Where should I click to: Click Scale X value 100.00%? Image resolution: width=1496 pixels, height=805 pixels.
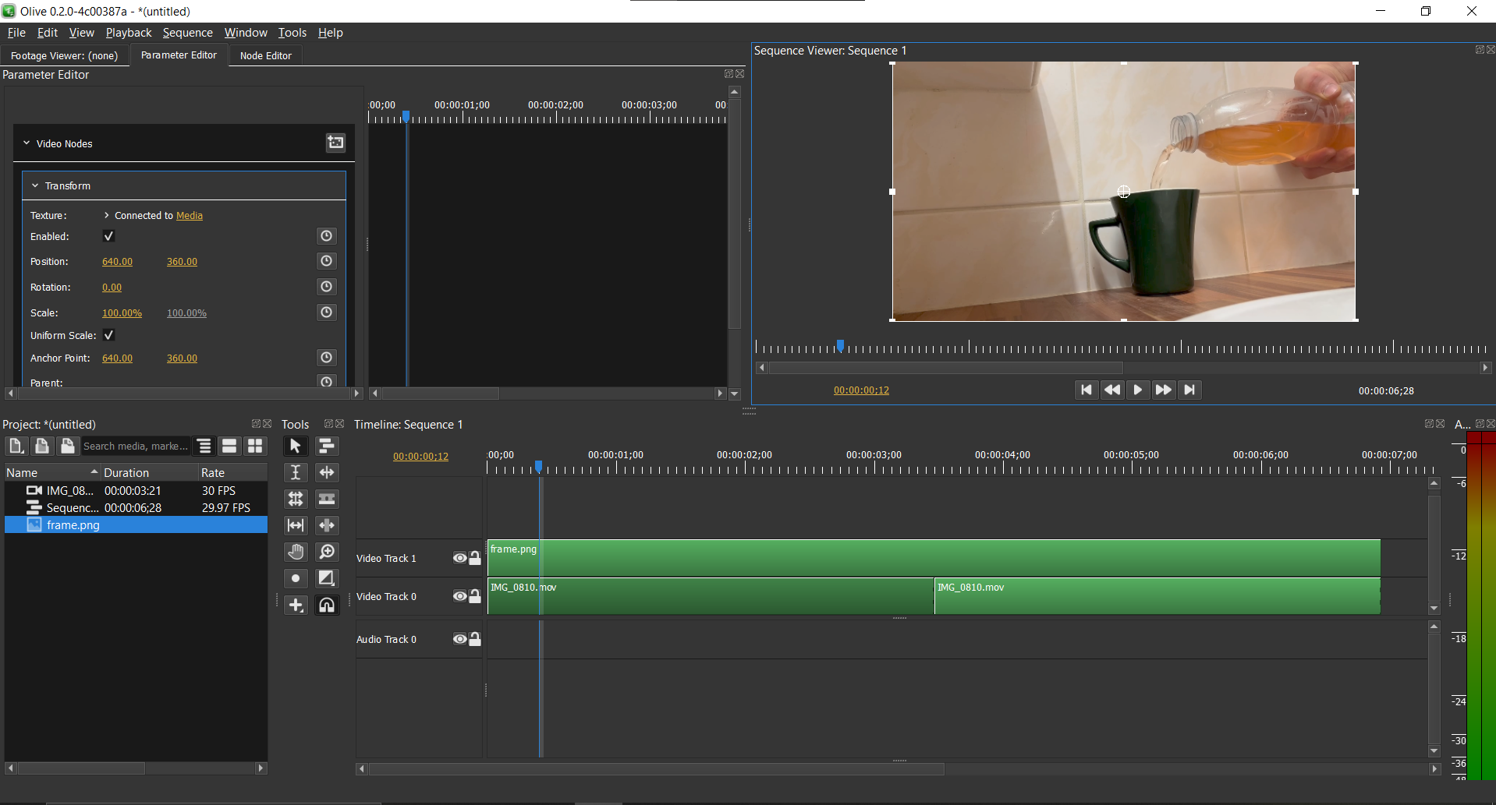[122, 312]
